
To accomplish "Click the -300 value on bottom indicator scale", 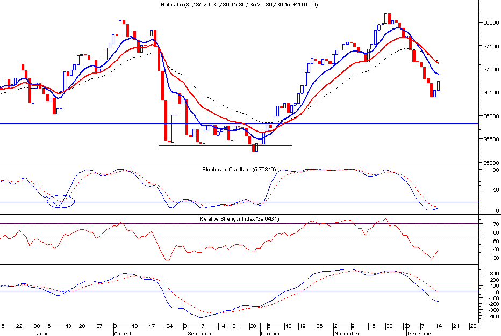I will click(x=493, y=310).
